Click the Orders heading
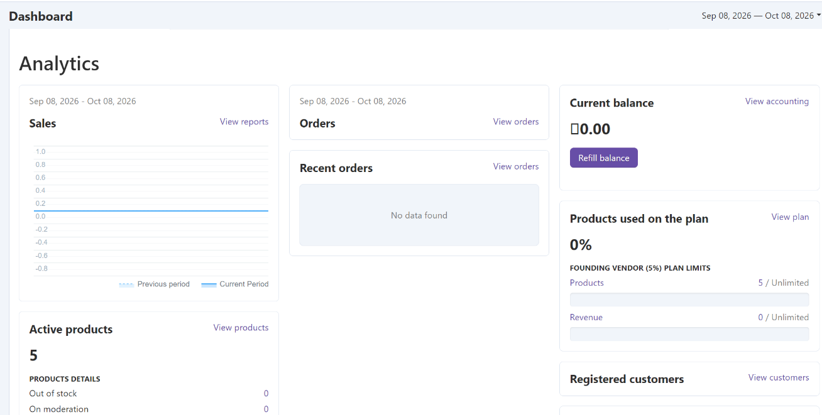This screenshot has width=822, height=415. (317, 124)
